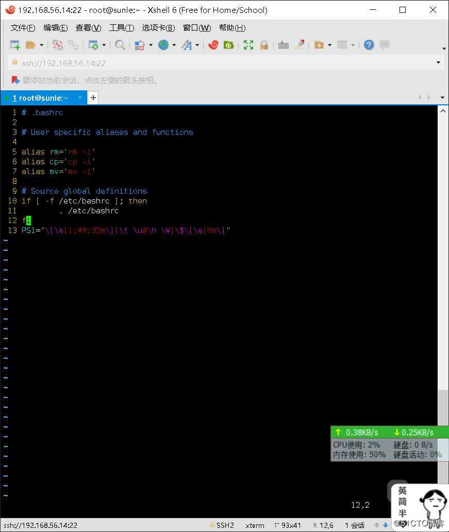Open help with the blue question icon

tap(369, 45)
